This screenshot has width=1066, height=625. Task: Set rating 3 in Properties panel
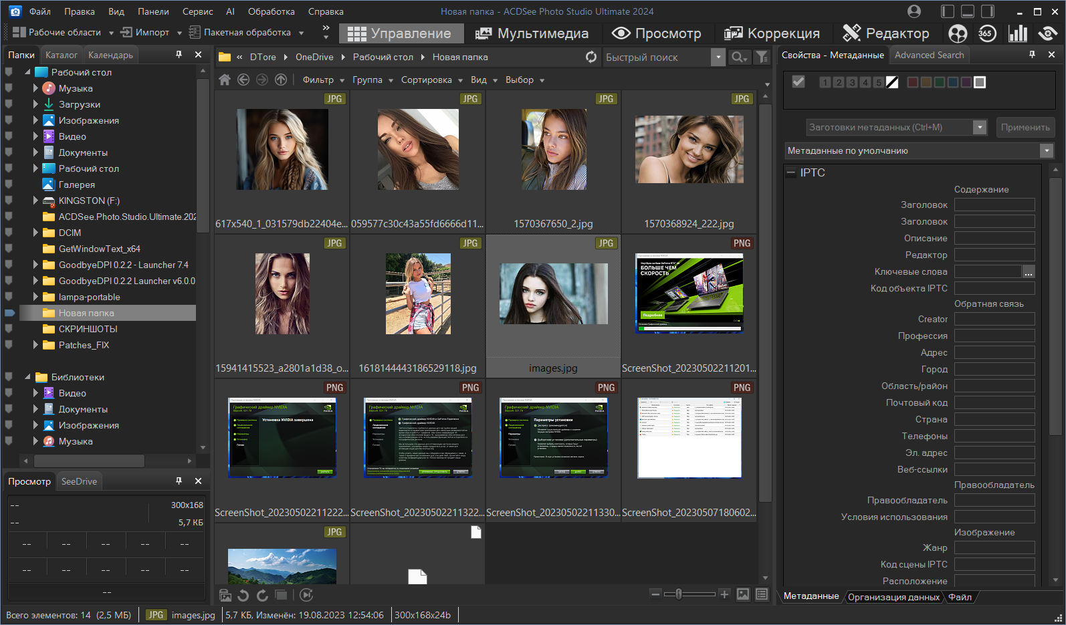point(851,82)
